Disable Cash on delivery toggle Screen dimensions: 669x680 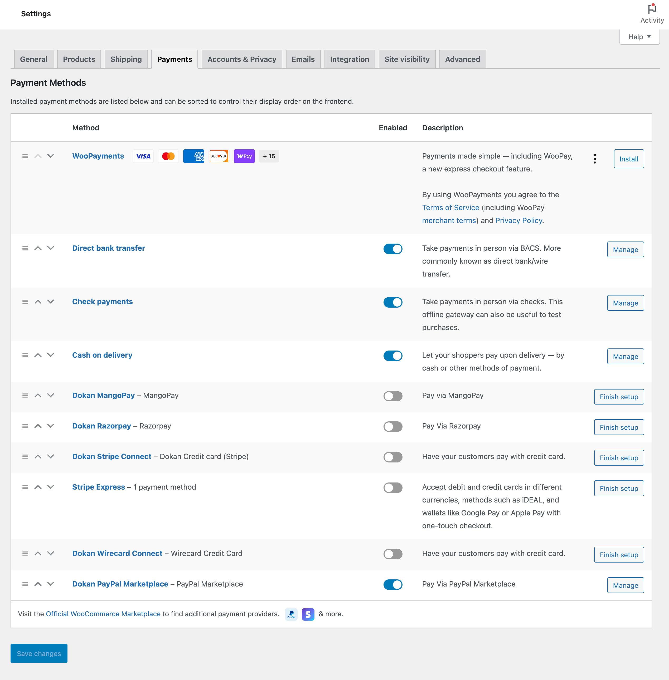click(x=393, y=356)
